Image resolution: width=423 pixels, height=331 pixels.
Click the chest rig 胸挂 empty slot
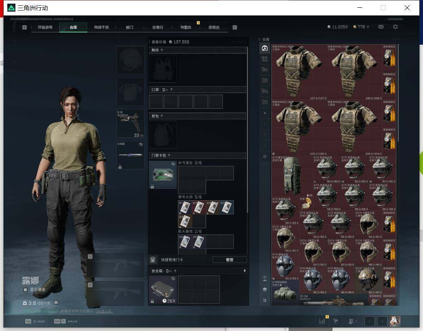(x=163, y=69)
